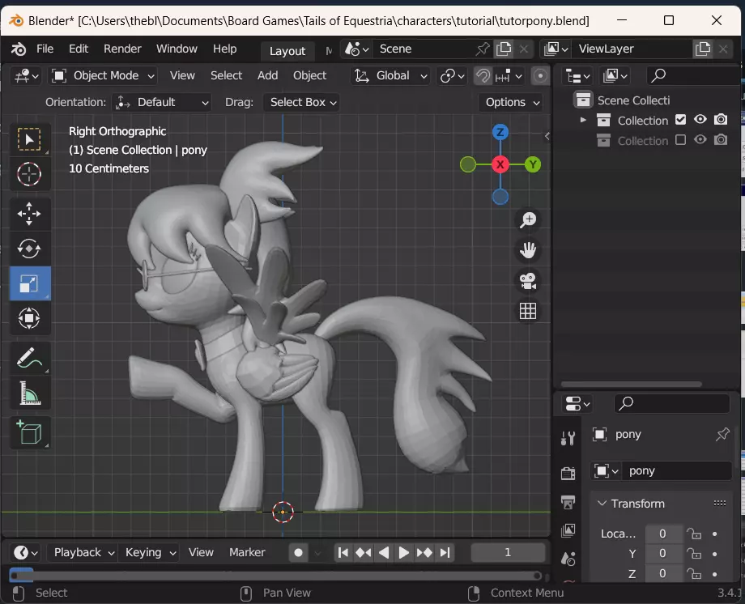Uncheck the first Collection's exclude checkbox
This screenshot has width=745, height=604.
pos(680,120)
